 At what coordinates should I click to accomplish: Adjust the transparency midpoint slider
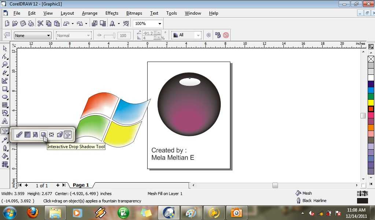point(109,36)
